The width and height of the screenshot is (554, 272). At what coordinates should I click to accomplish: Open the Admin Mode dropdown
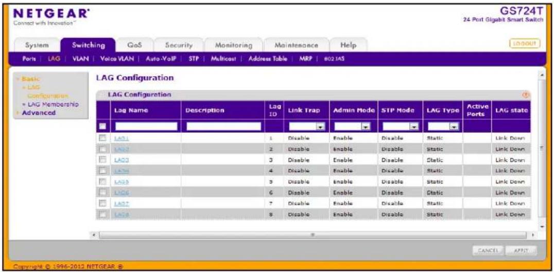tap(352, 126)
